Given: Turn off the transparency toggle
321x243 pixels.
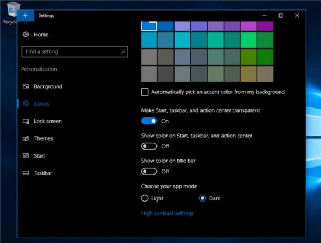Looking at the screenshot, I should [149, 121].
